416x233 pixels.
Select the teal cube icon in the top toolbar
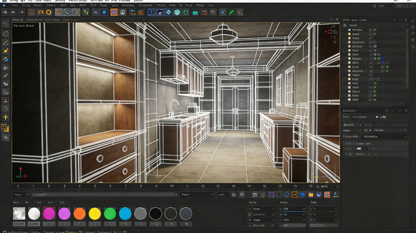click(x=177, y=12)
